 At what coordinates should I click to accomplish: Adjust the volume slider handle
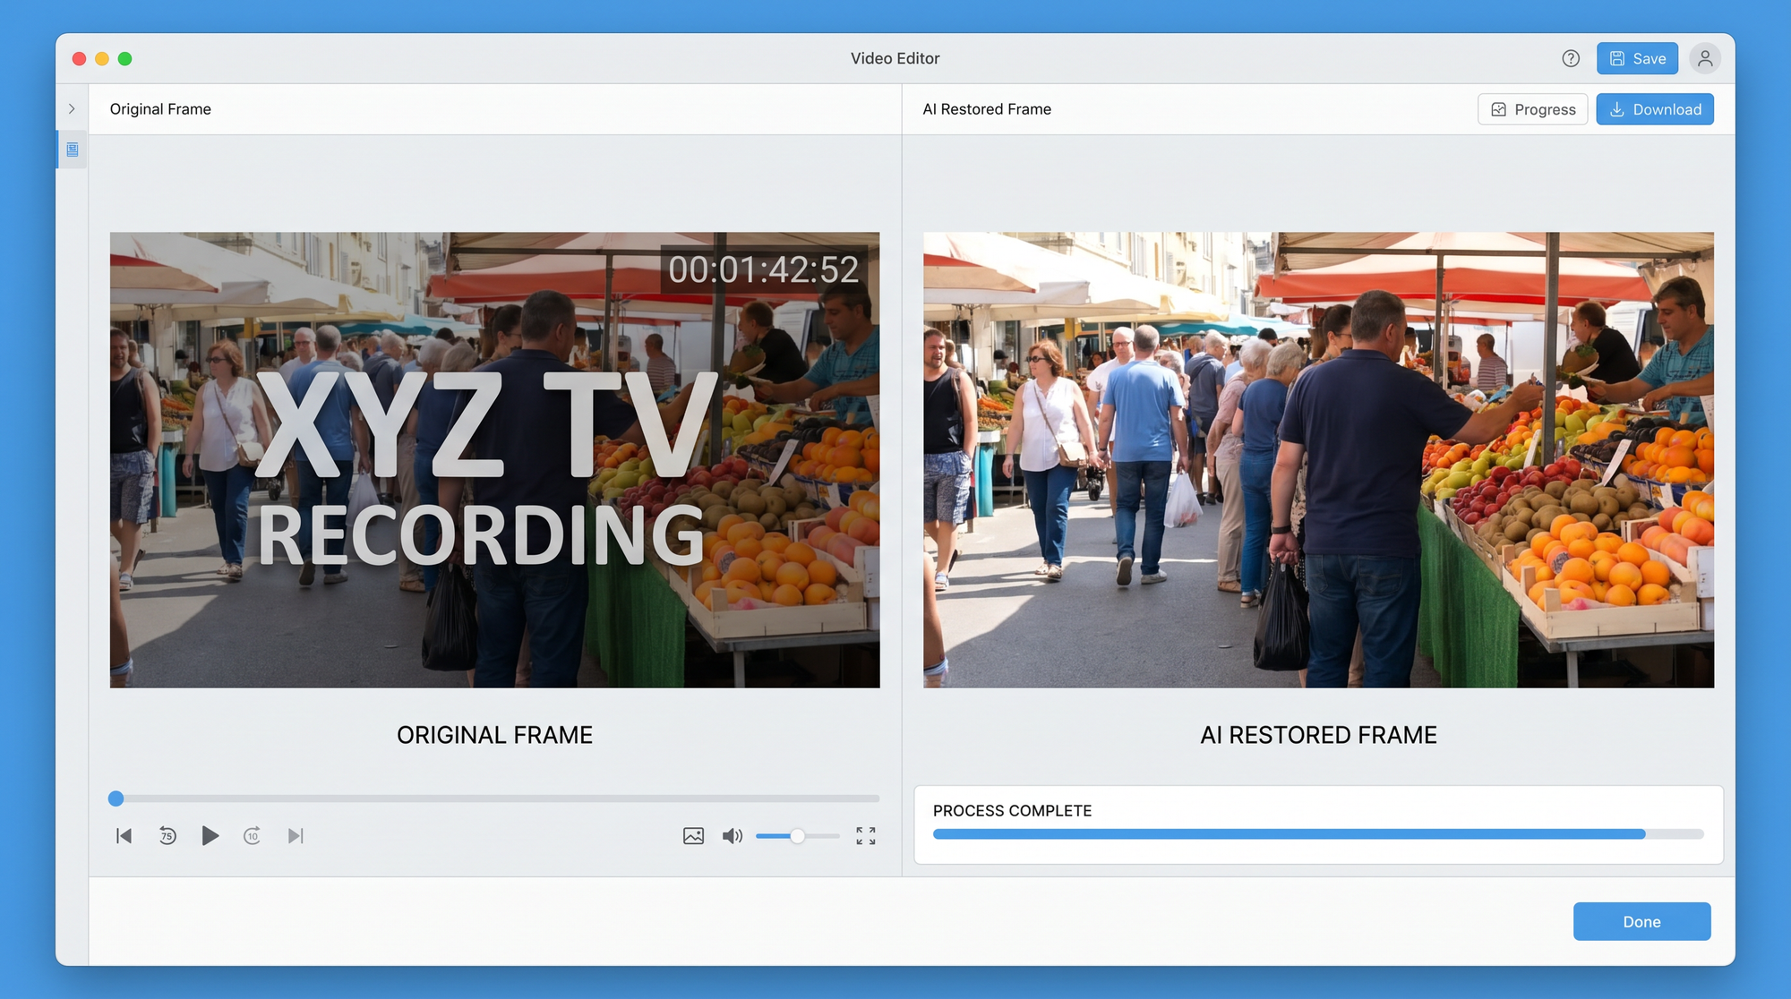797,836
